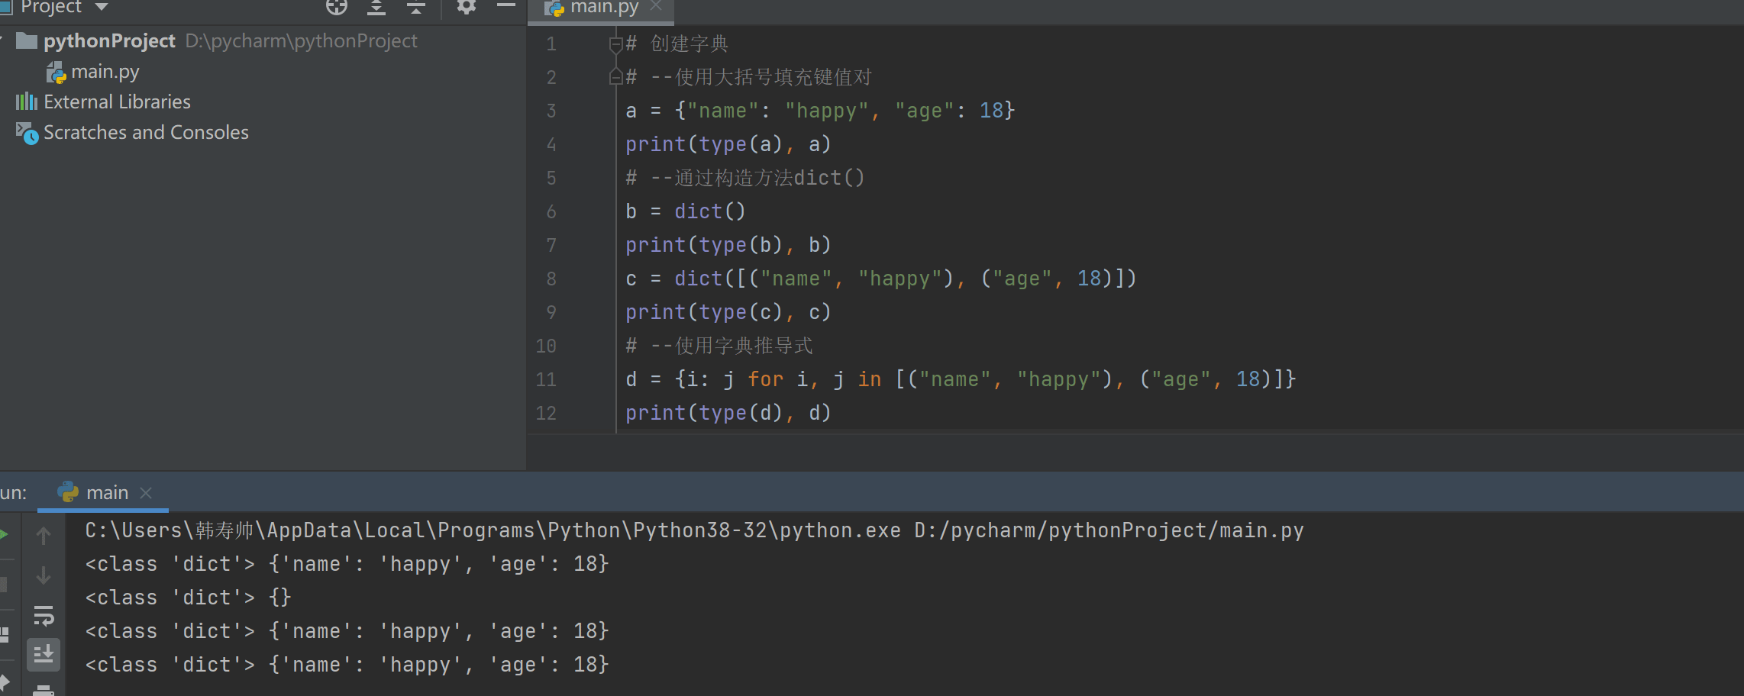Screen dimensions: 1744x696
Task: Click the Collapse All icon in Project panel
Action: point(415,7)
